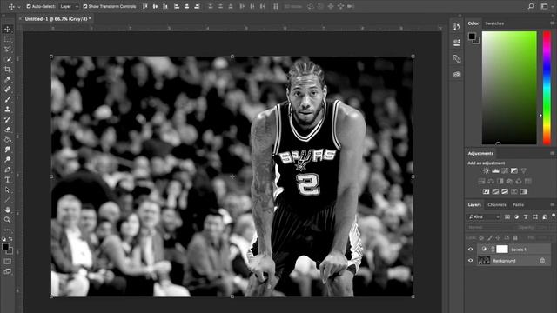
Task: Open the tool preset picker arrow
Action: click(x=19, y=6)
